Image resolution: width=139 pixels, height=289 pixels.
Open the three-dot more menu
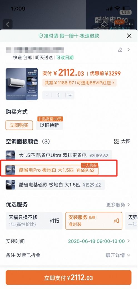click(x=130, y=24)
